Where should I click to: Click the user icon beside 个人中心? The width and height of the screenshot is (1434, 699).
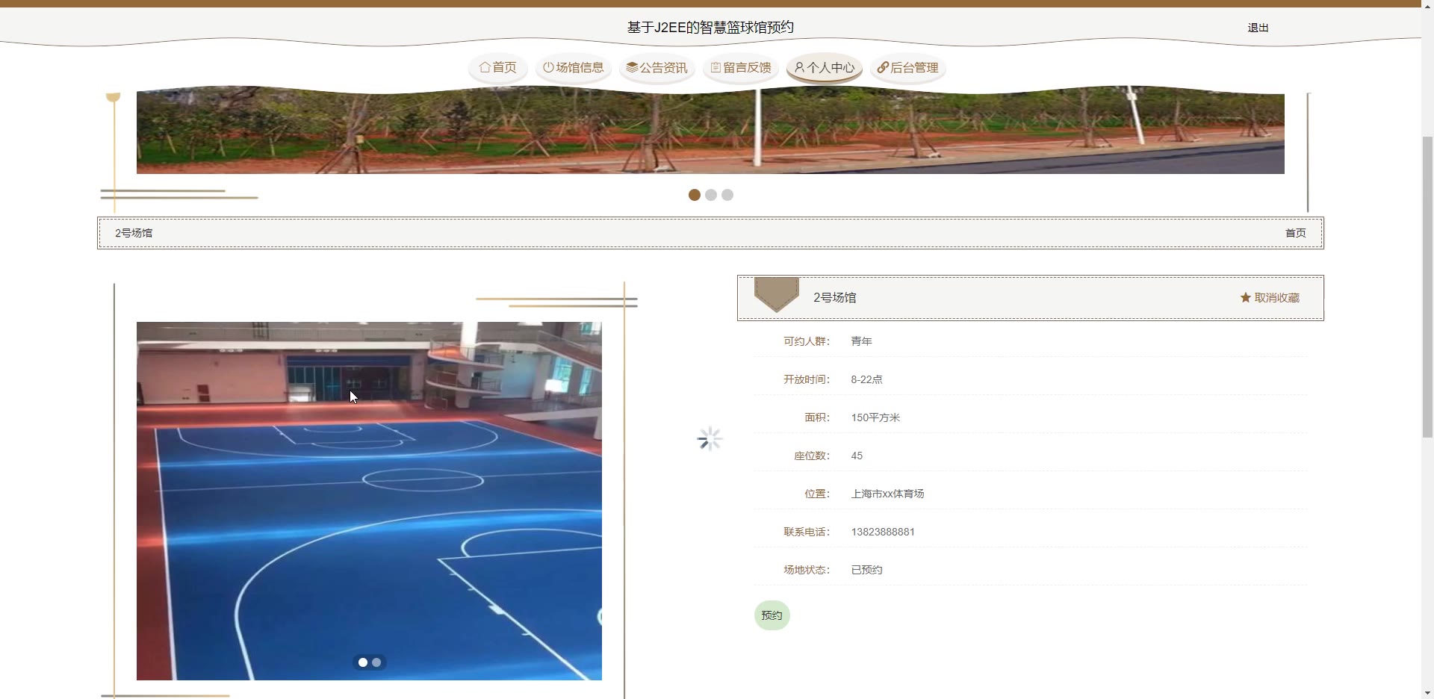point(799,67)
